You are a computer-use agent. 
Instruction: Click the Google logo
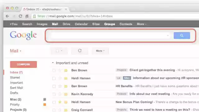coord(23,35)
